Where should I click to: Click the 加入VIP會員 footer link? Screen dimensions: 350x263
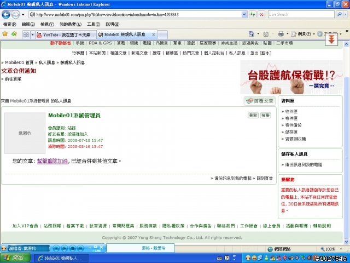pyautogui.click(x=25, y=226)
